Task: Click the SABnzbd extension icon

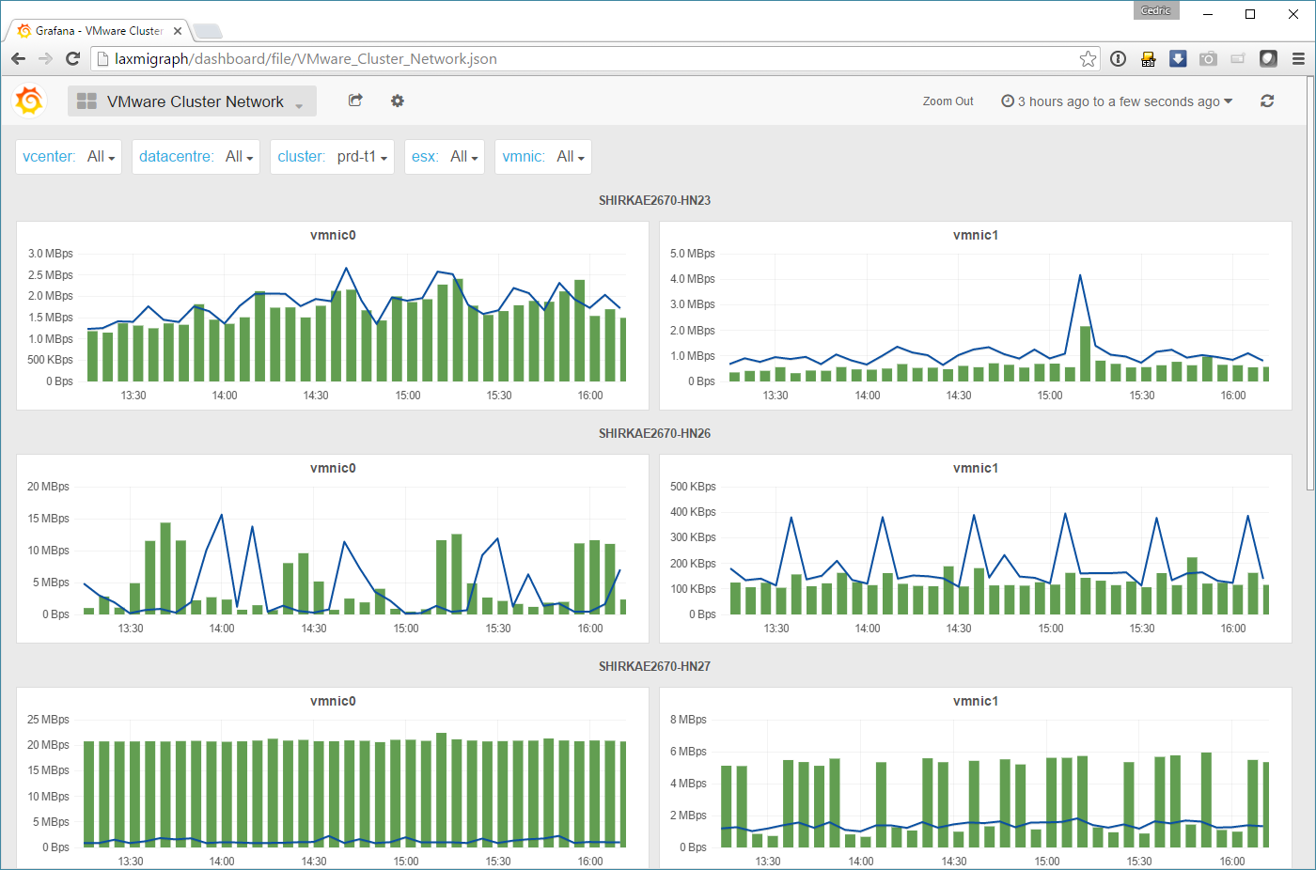Action: tap(1148, 59)
